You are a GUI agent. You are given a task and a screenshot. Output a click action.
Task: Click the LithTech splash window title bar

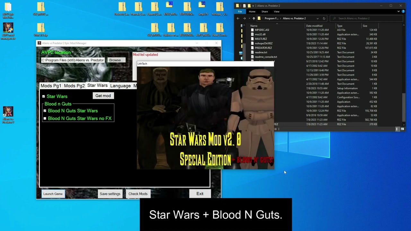coord(205,64)
